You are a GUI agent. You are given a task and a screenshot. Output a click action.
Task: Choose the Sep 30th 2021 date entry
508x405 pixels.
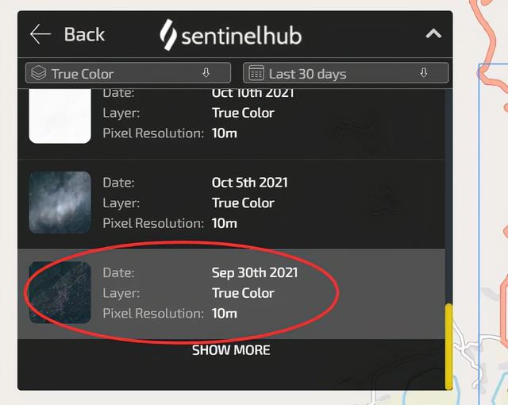(231, 294)
